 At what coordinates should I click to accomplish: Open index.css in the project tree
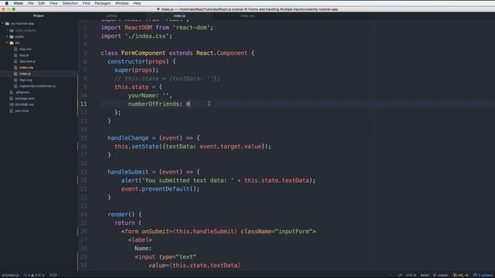click(26, 67)
